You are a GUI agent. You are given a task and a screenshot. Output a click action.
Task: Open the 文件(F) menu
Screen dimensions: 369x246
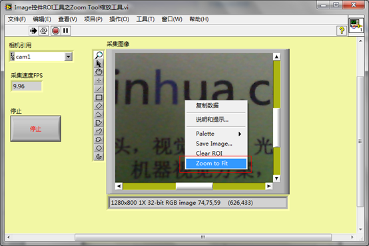click(17, 19)
